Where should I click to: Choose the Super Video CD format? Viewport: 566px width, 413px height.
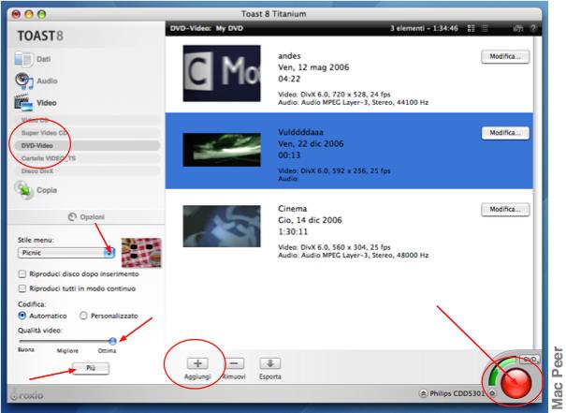(x=87, y=133)
